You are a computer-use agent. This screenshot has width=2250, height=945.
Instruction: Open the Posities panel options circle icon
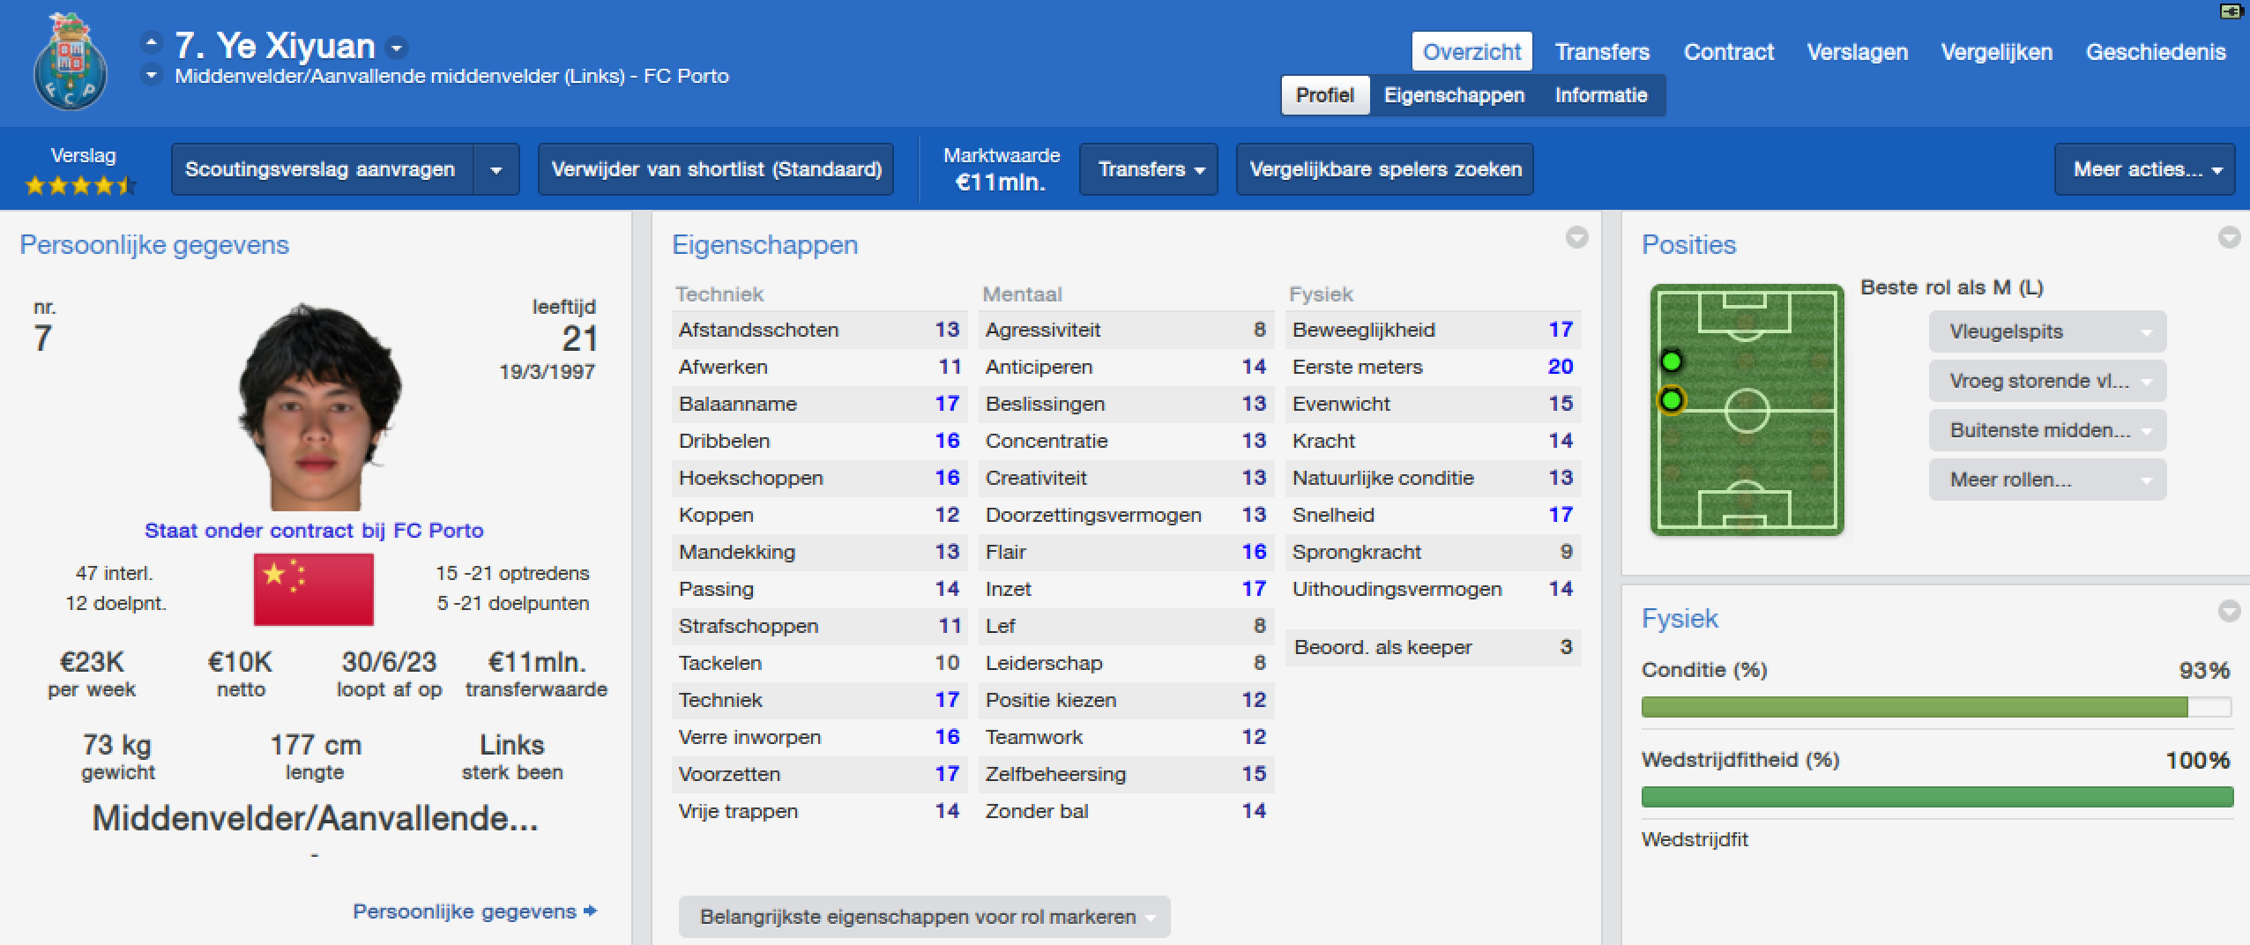click(x=2230, y=237)
